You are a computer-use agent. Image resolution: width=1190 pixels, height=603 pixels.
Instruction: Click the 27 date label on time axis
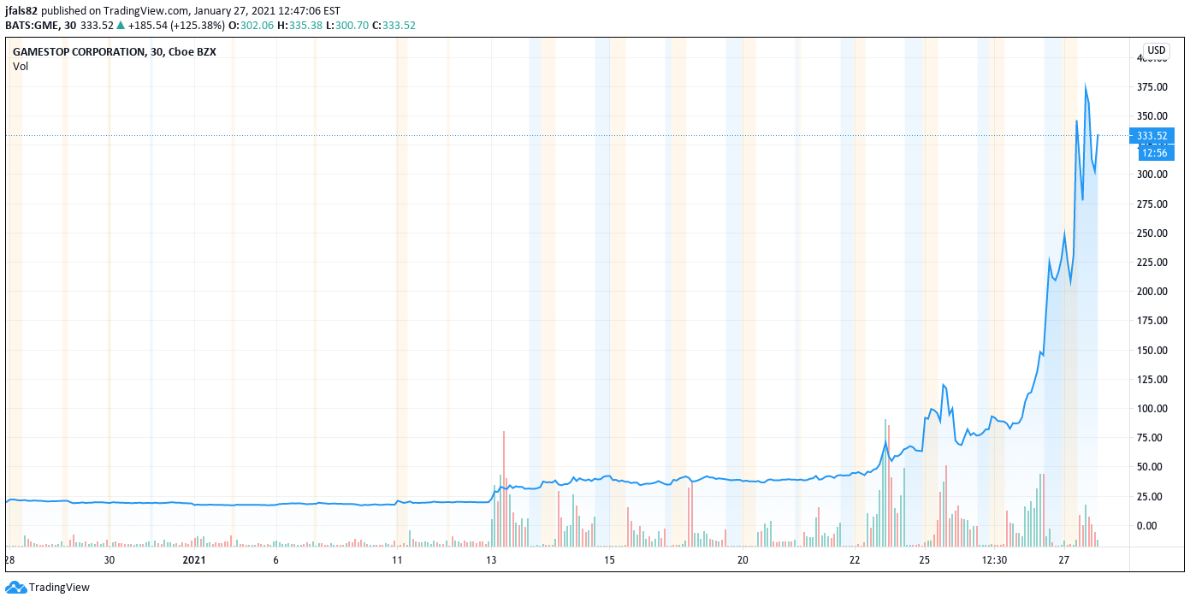click(x=1064, y=560)
